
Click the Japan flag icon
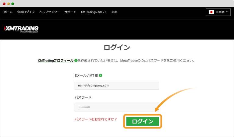point(211,12)
